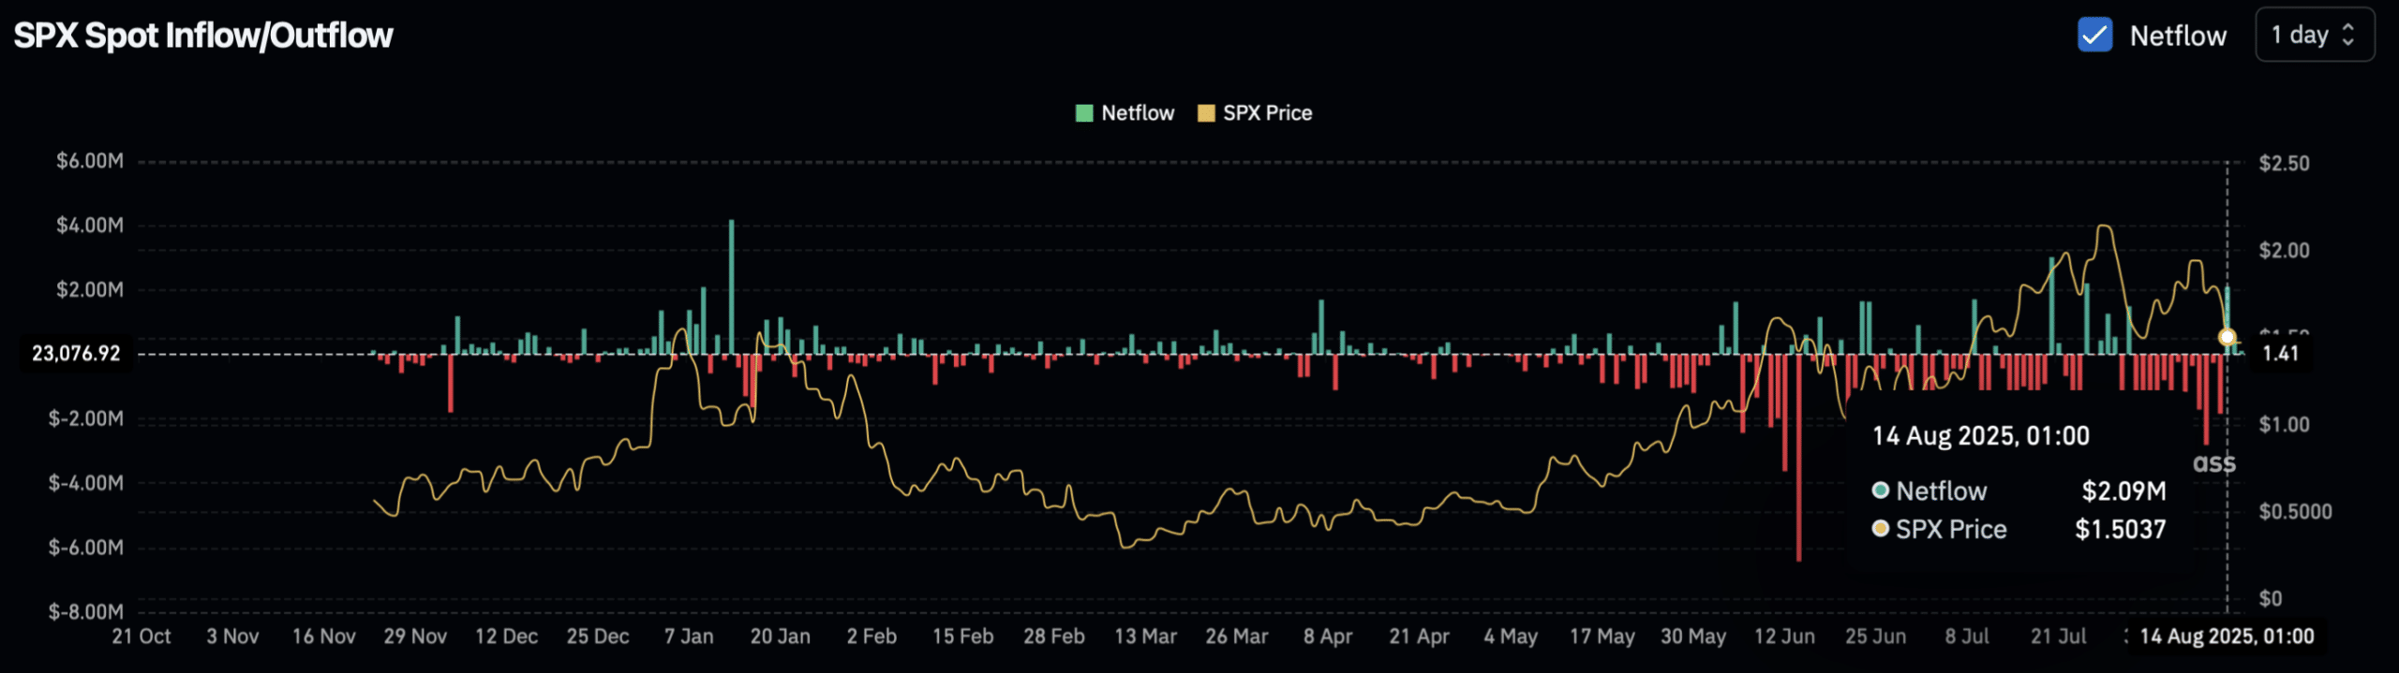Toggle the green Netflow legend swatch
The width and height of the screenshot is (2399, 673).
(1084, 113)
